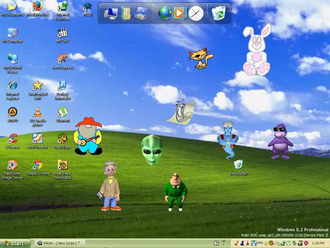Click the BearShare bear tray icon
330x248 pixels.
(271, 243)
